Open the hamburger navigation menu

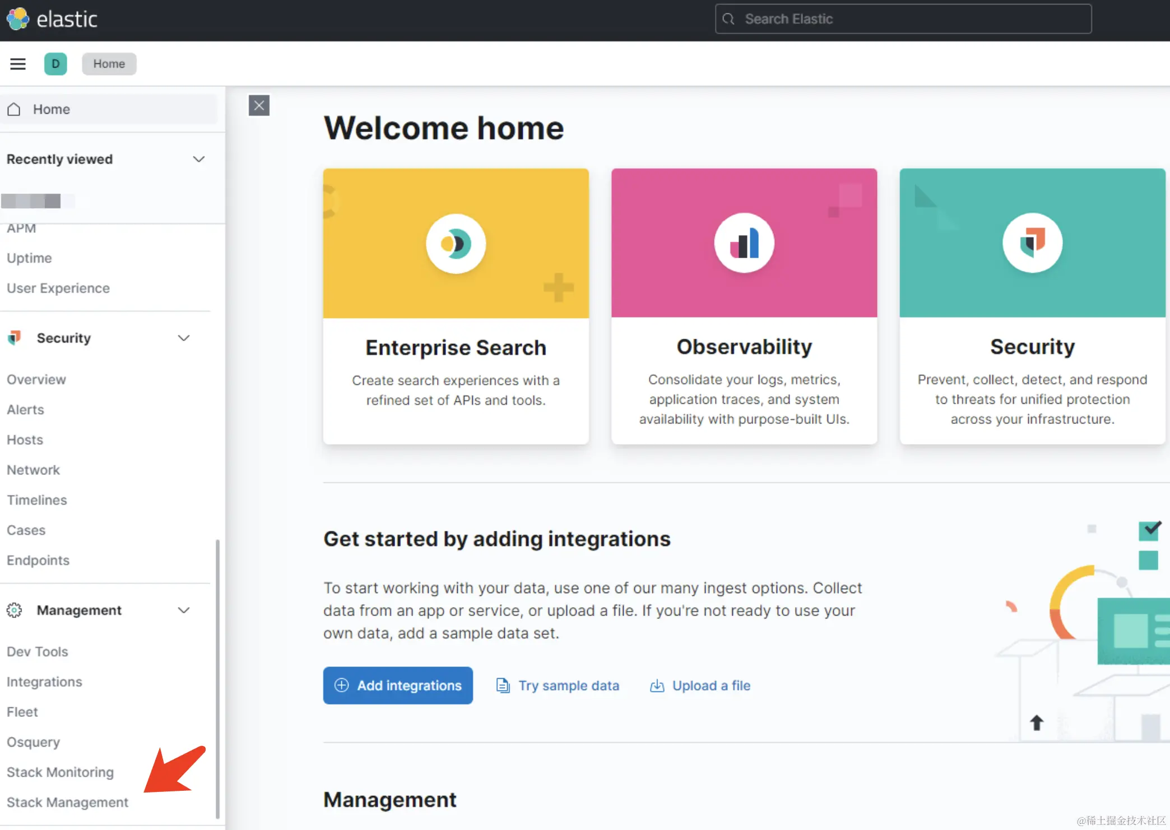[x=18, y=64]
